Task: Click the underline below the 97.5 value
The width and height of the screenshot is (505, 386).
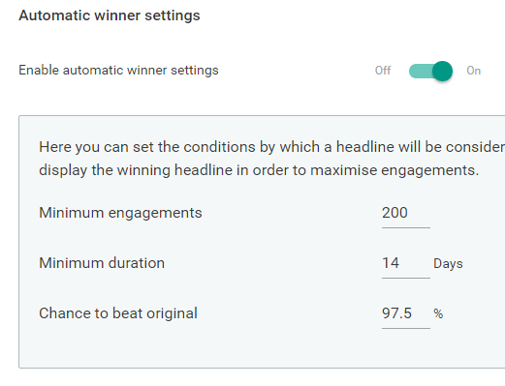Action: tap(406, 328)
